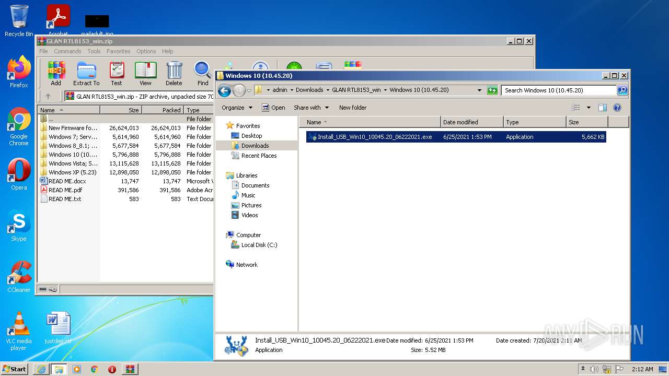The width and height of the screenshot is (669, 376).
Task: Open Firefox desktop shortcut
Action: [x=19, y=72]
